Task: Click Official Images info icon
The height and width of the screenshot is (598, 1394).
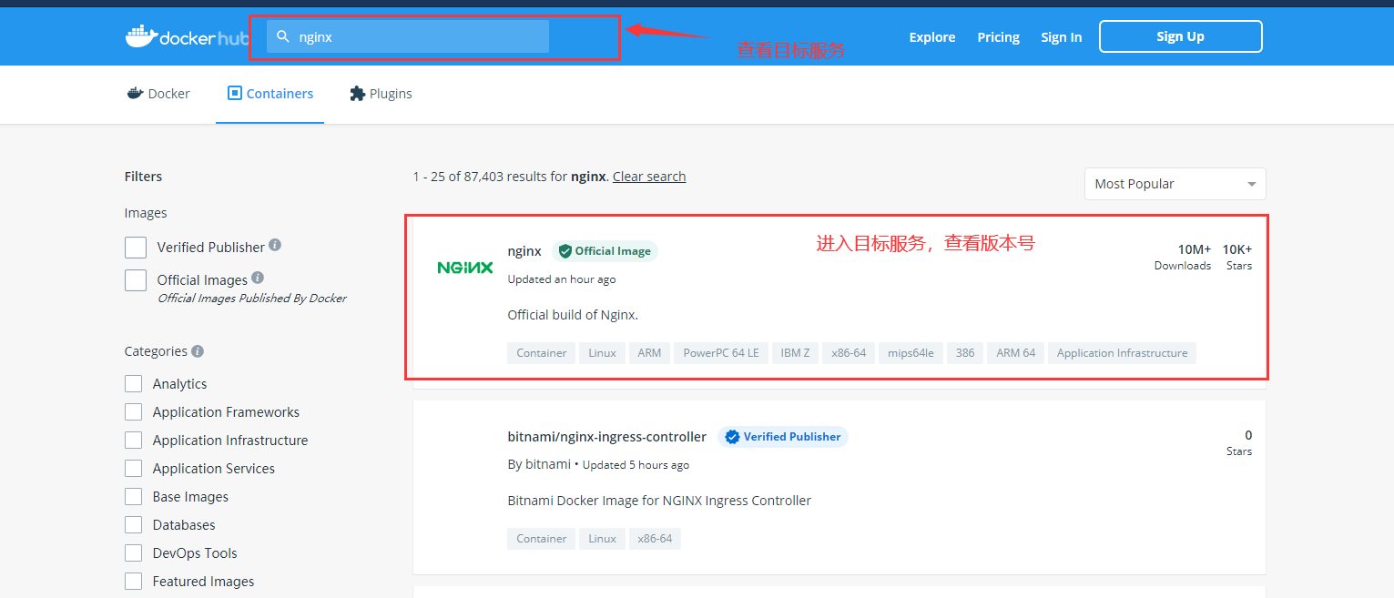Action: tap(258, 278)
